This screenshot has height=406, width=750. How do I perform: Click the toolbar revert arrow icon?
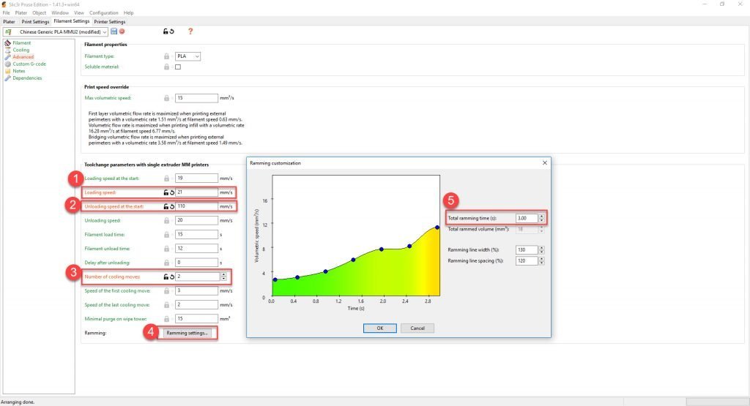(x=172, y=31)
